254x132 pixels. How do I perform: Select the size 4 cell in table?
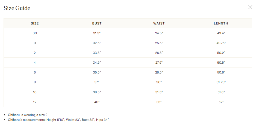35,63
